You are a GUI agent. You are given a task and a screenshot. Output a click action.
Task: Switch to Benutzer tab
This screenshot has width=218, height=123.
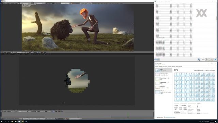(x=173, y=67)
